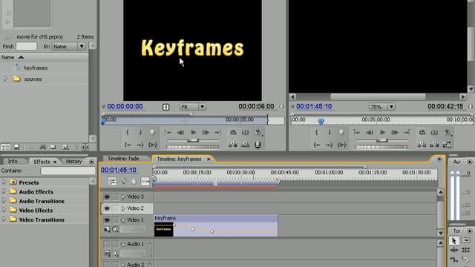Click shuttle slider in Source monitor

pyautogui.click(x=193, y=140)
